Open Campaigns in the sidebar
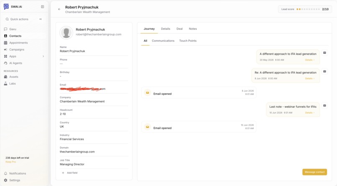Screen dimensions: 337x186 pos(17,49)
